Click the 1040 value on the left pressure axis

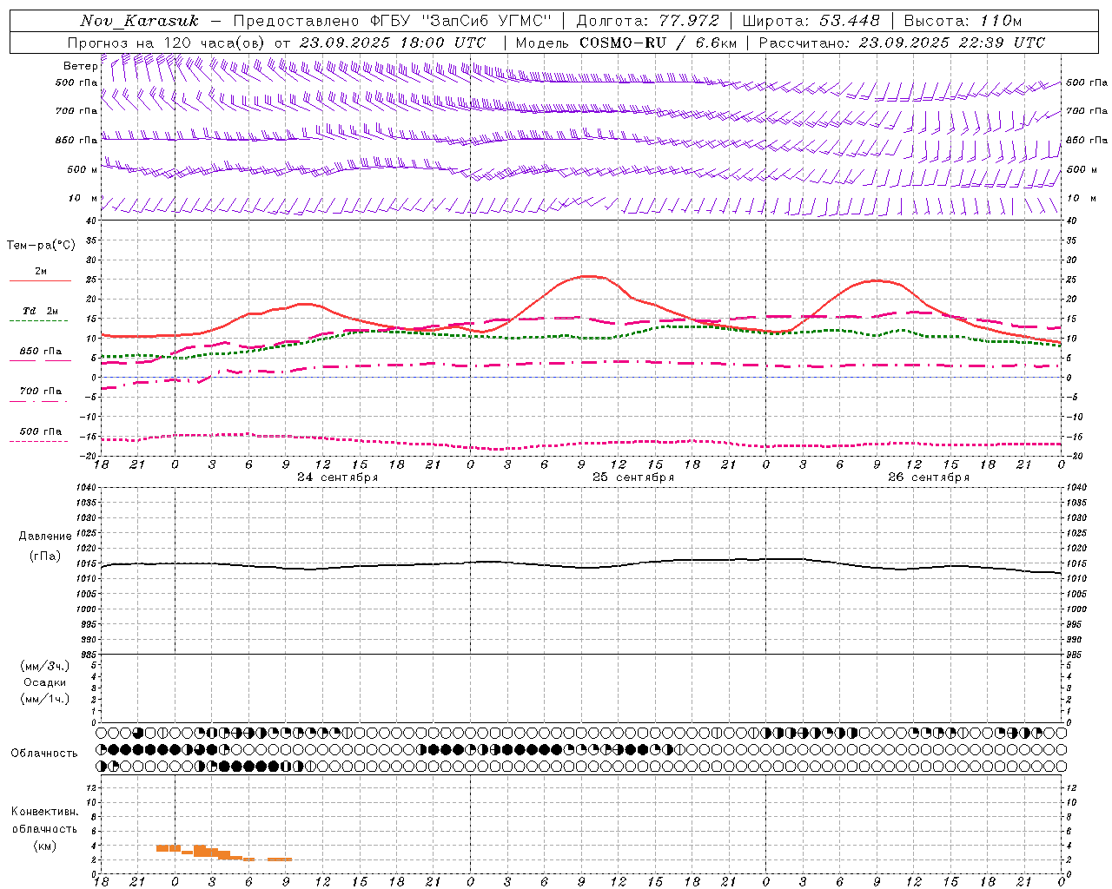(x=87, y=488)
